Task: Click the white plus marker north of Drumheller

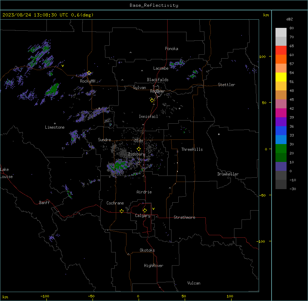Action: 219,134
